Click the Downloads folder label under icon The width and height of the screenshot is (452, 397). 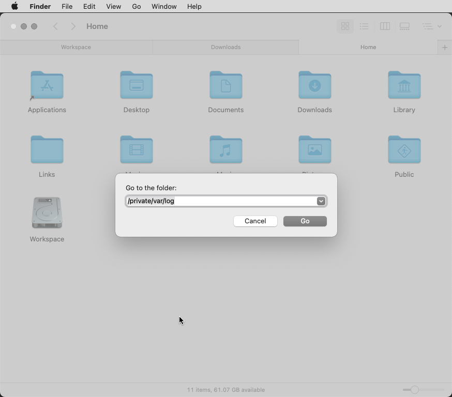click(x=315, y=110)
